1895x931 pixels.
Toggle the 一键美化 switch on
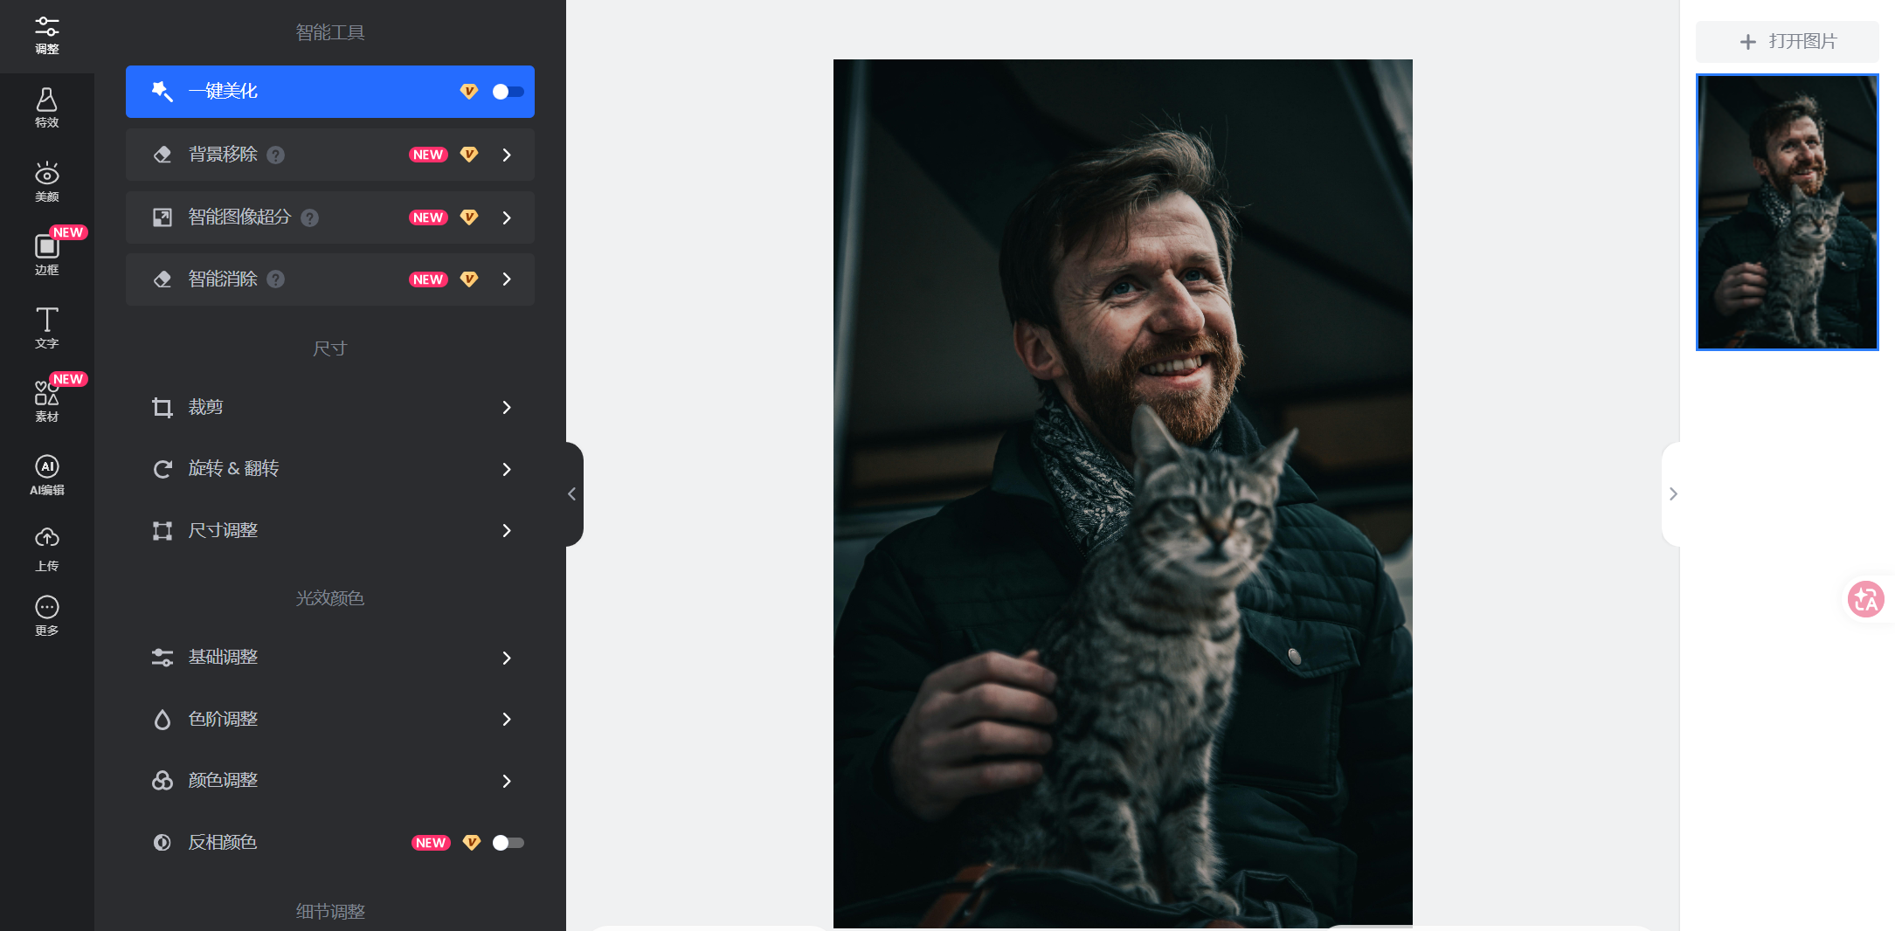pyautogui.click(x=508, y=92)
